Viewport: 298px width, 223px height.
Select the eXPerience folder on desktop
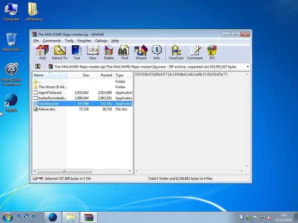(x=34, y=12)
